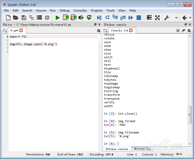
Task: Open the file list toolbar icon
Action: (39, 18)
